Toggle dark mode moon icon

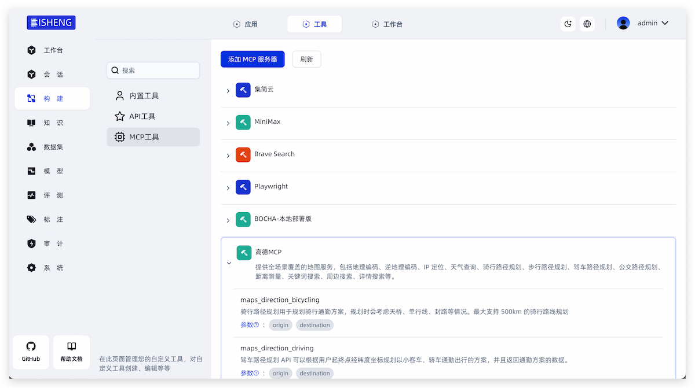[x=568, y=24]
